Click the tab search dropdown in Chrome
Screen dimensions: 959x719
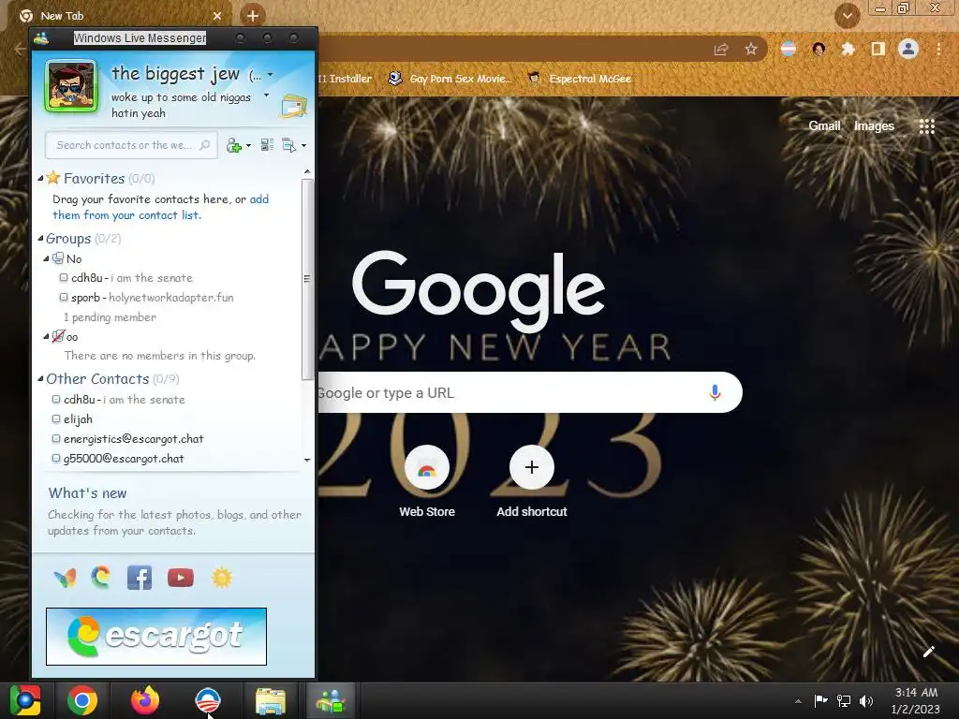click(x=847, y=16)
